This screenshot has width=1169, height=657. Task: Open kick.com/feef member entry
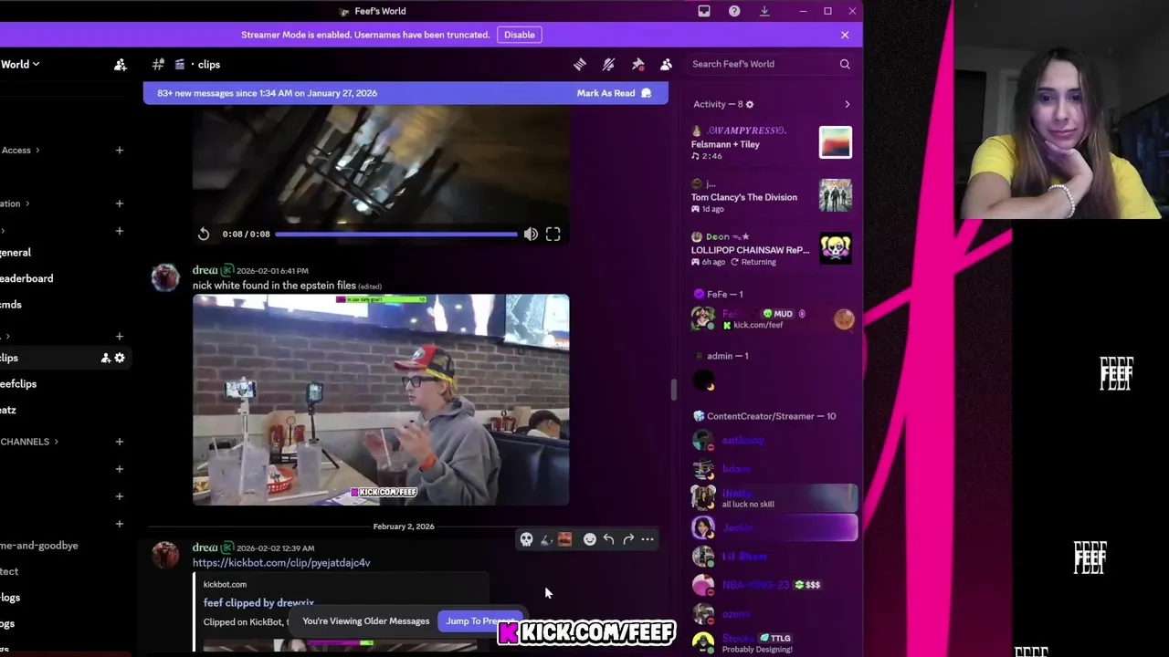tap(773, 318)
